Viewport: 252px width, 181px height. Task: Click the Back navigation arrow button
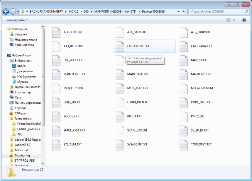[x=6, y=11]
